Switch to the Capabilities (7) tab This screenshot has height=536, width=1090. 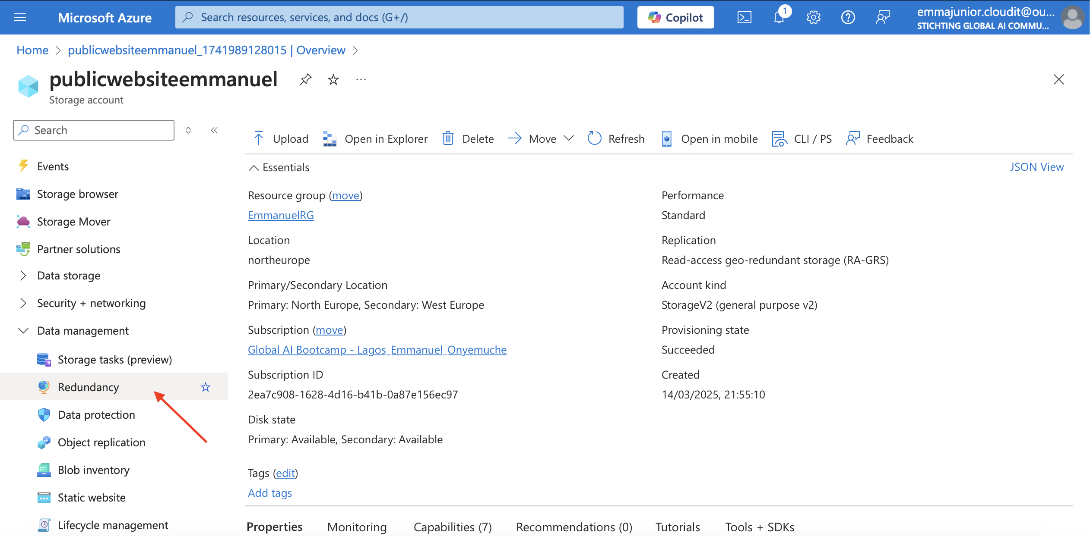tap(453, 527)
